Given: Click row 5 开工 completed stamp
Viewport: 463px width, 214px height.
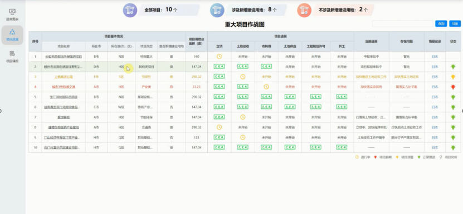Looking at the screenshot, I should (x=342, y=97).
